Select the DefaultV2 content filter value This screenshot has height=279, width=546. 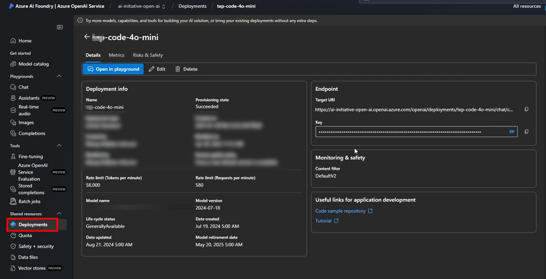click(x=326, y=176)
